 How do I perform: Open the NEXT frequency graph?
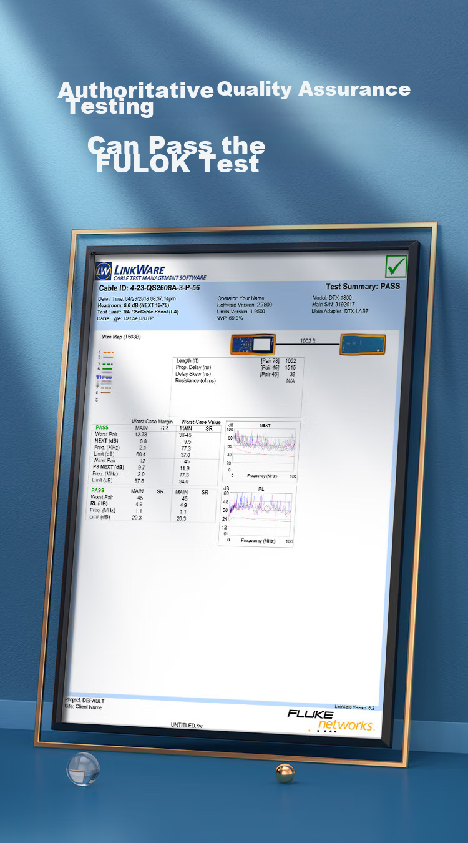(x=261, y=450)
